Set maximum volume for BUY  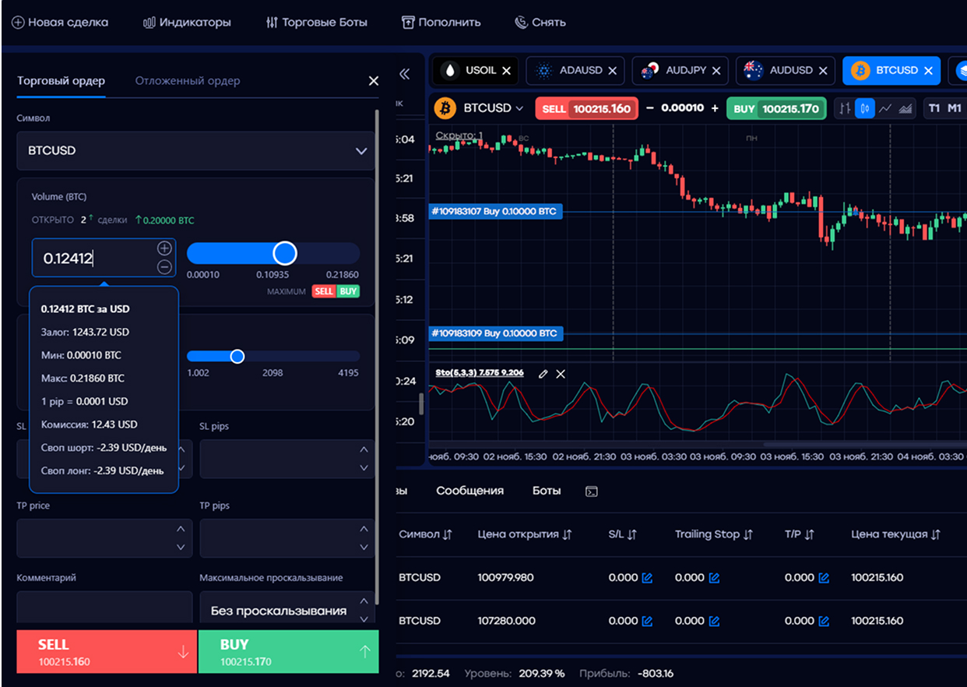348,291
